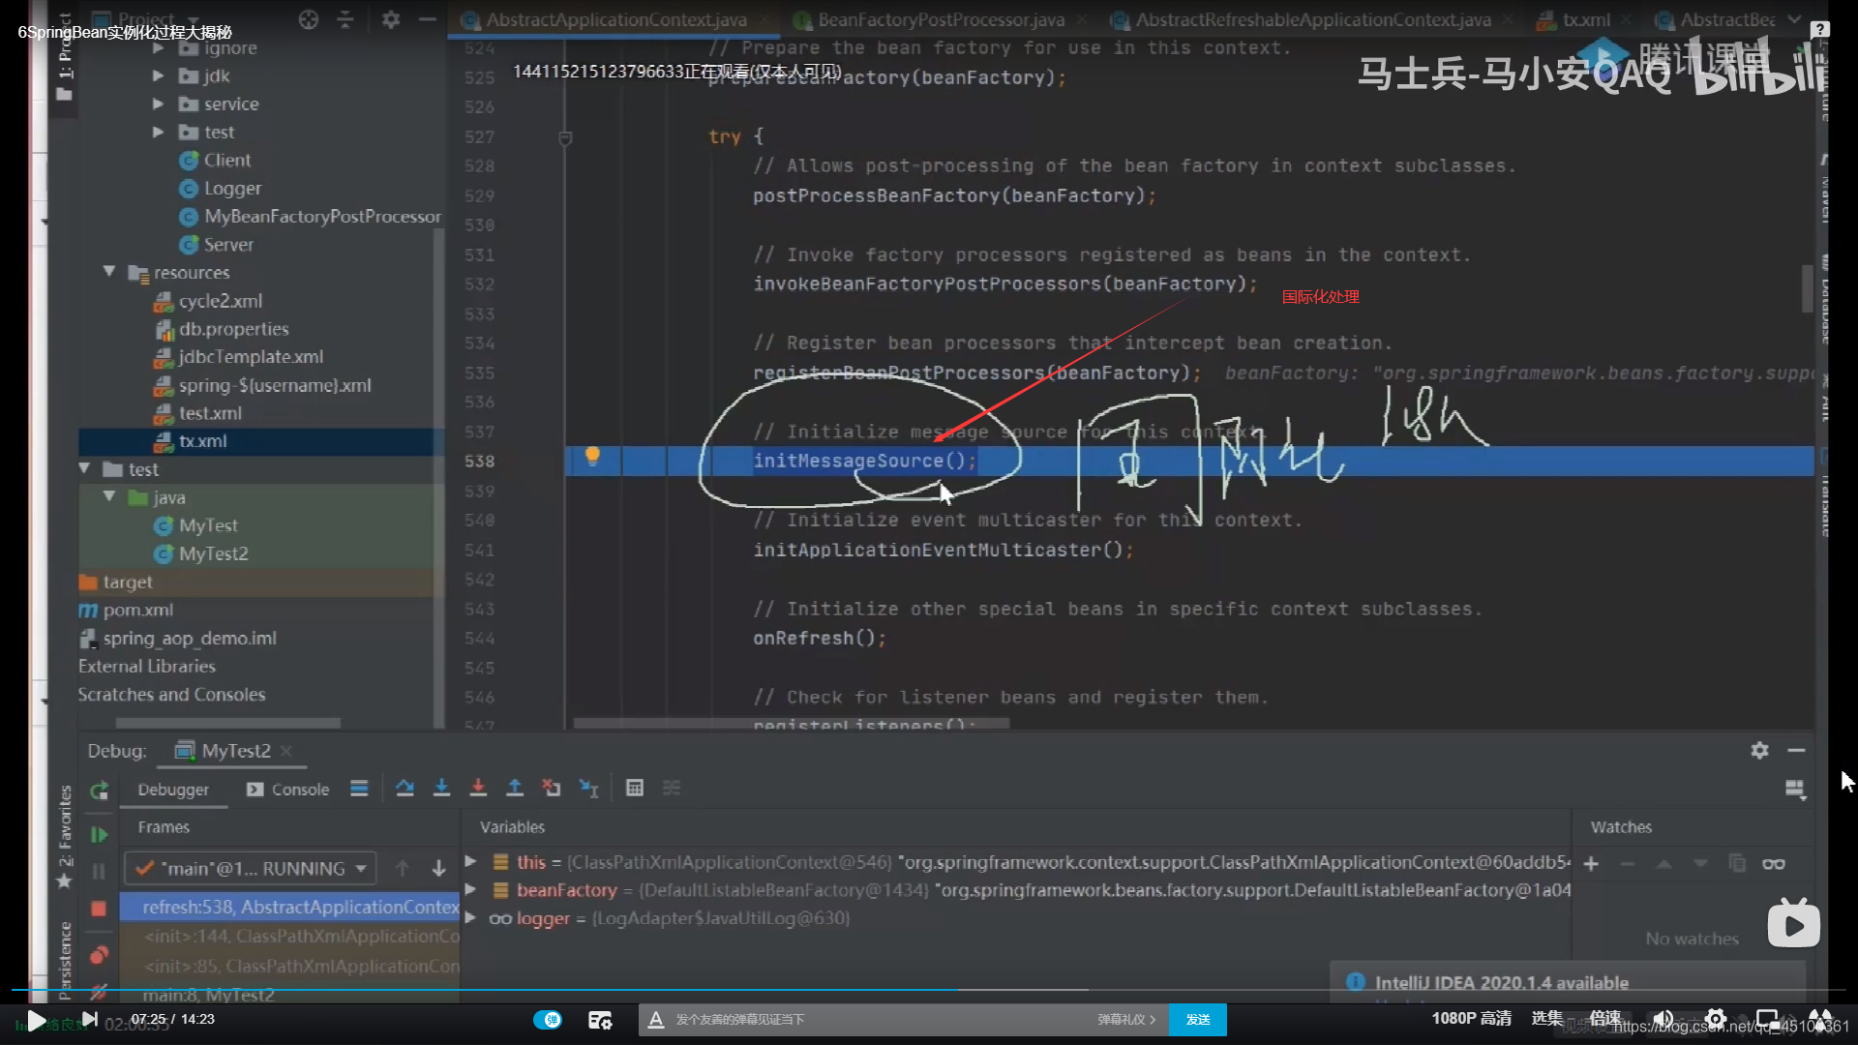Click 发送 to send the danmaku comment

pos(1198,1020)
